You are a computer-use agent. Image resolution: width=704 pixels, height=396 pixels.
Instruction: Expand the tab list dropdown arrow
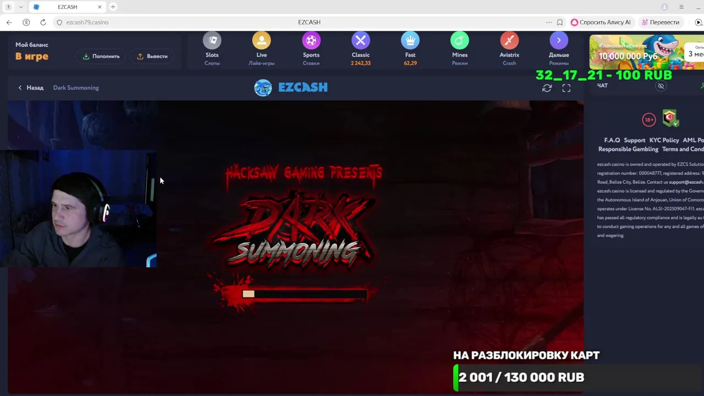click(x=21, y=7)
